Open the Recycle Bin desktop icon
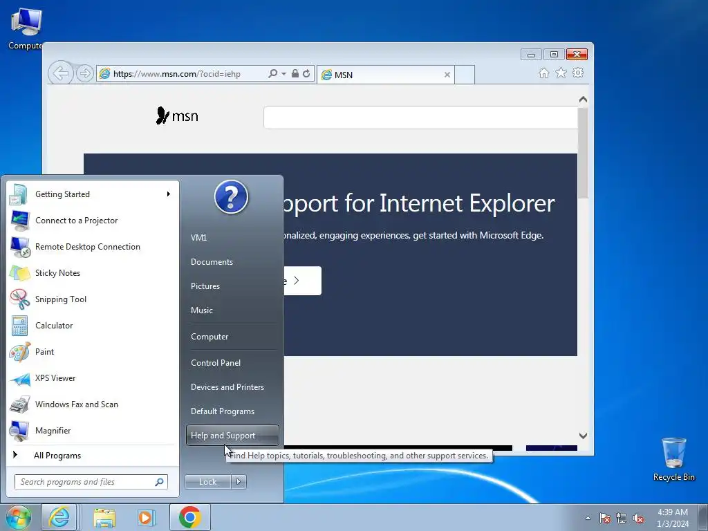708x531 pixels. (x=673, y=460)
